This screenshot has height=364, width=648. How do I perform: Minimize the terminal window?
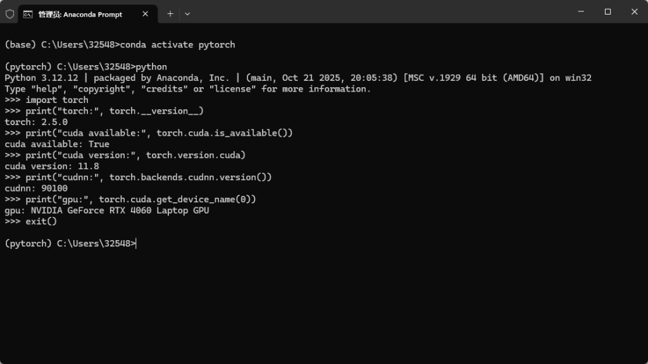(x=579, y=11)
